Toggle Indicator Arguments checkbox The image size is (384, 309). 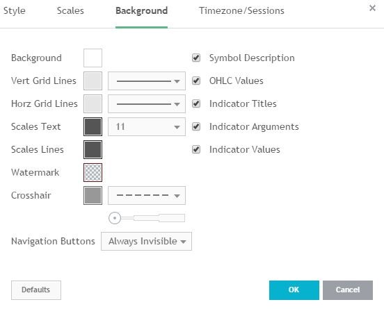click(x=196, y=126)
